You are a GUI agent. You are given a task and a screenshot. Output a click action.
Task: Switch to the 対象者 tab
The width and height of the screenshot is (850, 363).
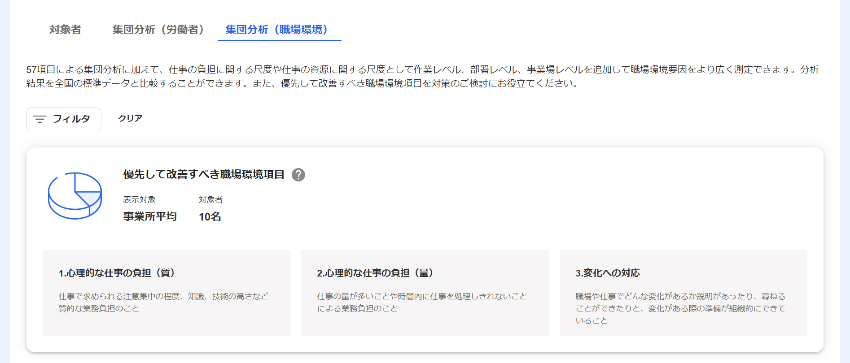click(x=65, y=30)
